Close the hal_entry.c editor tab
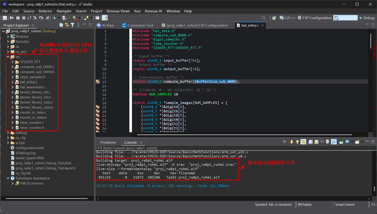Screen dimensions: 377x214 coord(262,25)
